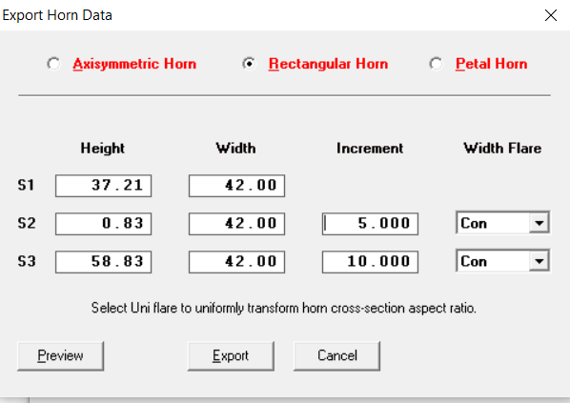The height and width of the screenshot is (403, 570).
Task: Focus the S2 Width field
Action: (236, 224)
